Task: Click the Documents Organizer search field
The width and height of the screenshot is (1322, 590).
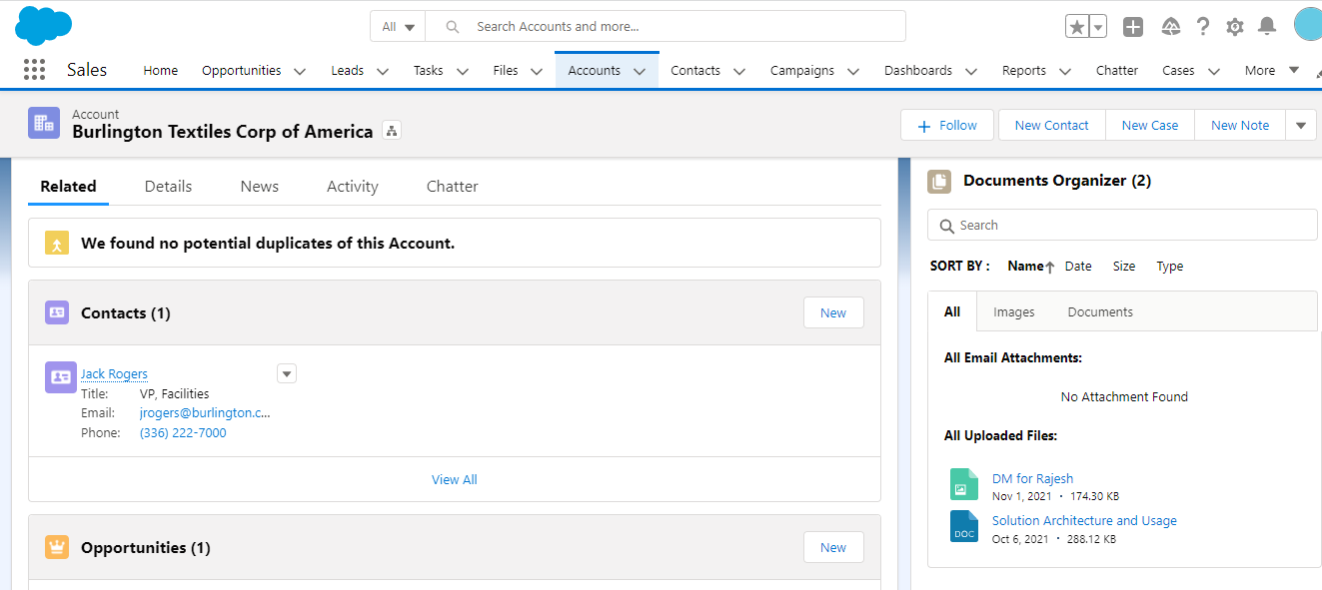Action: coord(1121,225)
